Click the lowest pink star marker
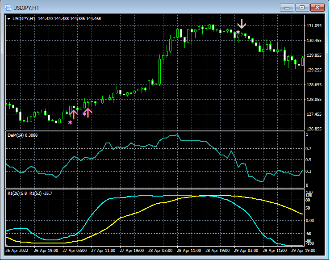330x260 pixels. (70, 122)
